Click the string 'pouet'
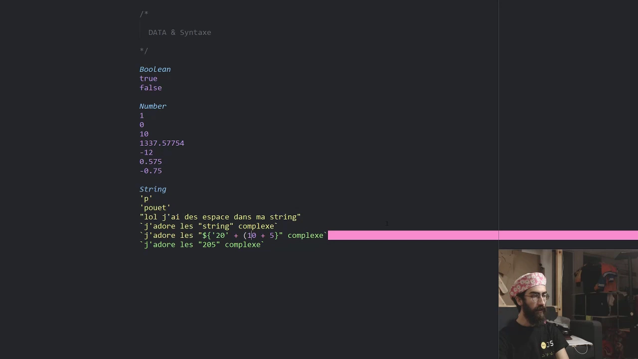This screenshot has width=638, height=359. (x=155, y=208)
